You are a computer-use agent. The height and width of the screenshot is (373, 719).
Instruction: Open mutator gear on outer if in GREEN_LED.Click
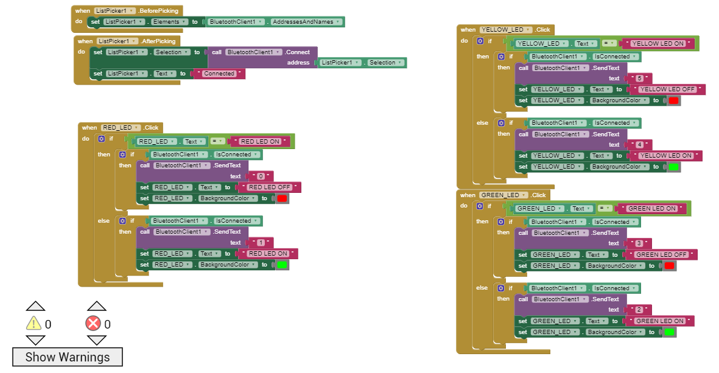click(x=480, y=206)
